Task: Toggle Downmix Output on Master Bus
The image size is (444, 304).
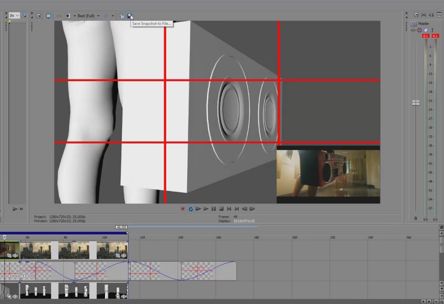Action: click(x=424, y=15)
